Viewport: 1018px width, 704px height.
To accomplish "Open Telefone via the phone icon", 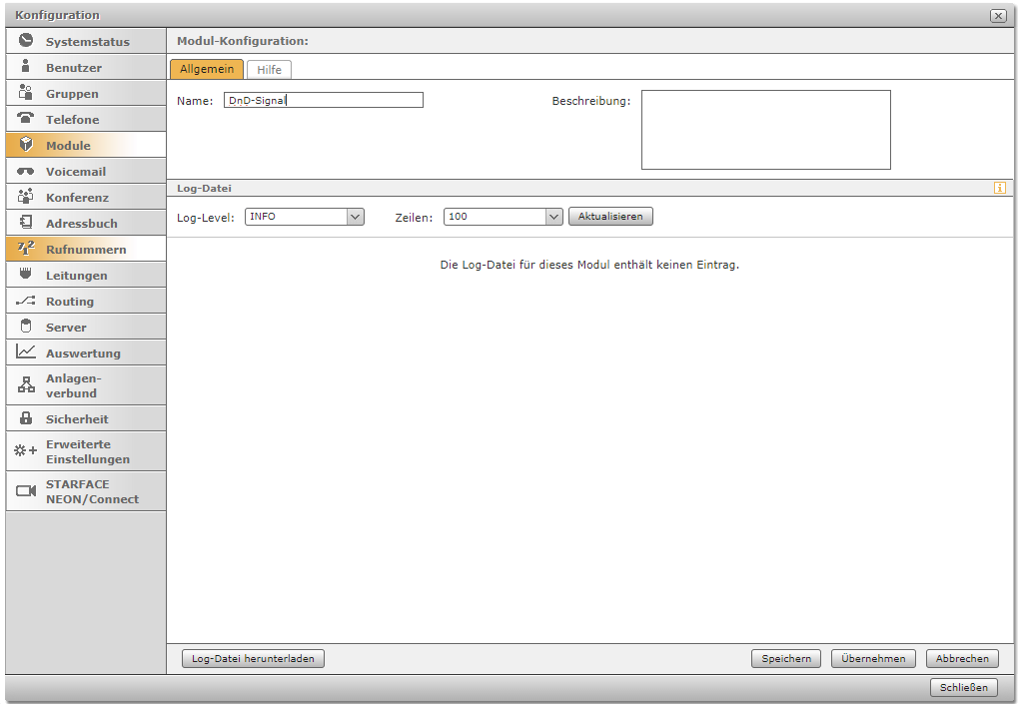I will point(26,119).
